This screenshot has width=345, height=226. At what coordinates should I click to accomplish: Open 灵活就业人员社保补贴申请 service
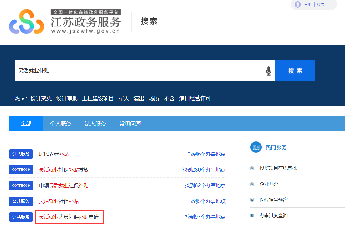70,217
